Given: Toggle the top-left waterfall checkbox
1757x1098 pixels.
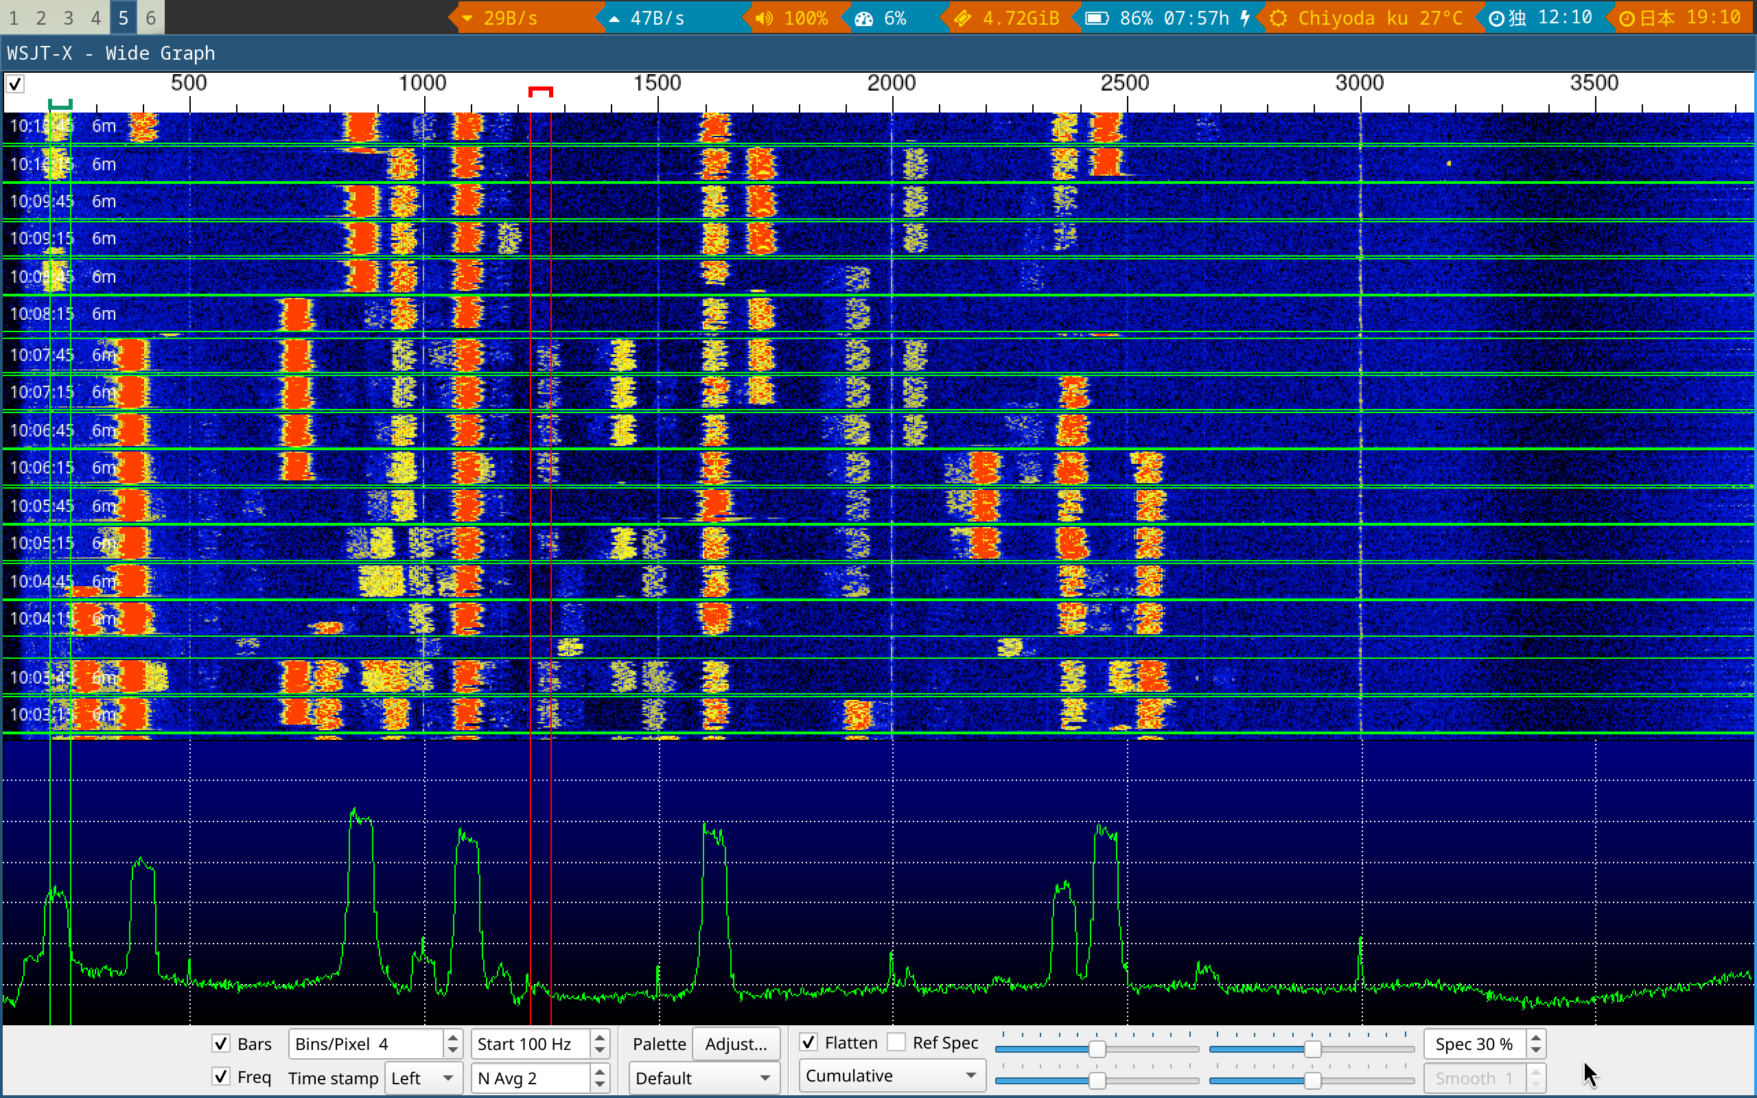Looking at the screenshot, I should click(x=15, y=84).
